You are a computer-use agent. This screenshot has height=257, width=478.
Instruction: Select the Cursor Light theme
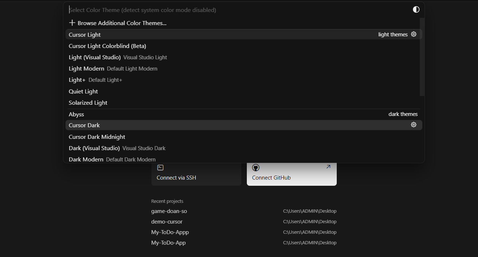[x=244, y=35]
